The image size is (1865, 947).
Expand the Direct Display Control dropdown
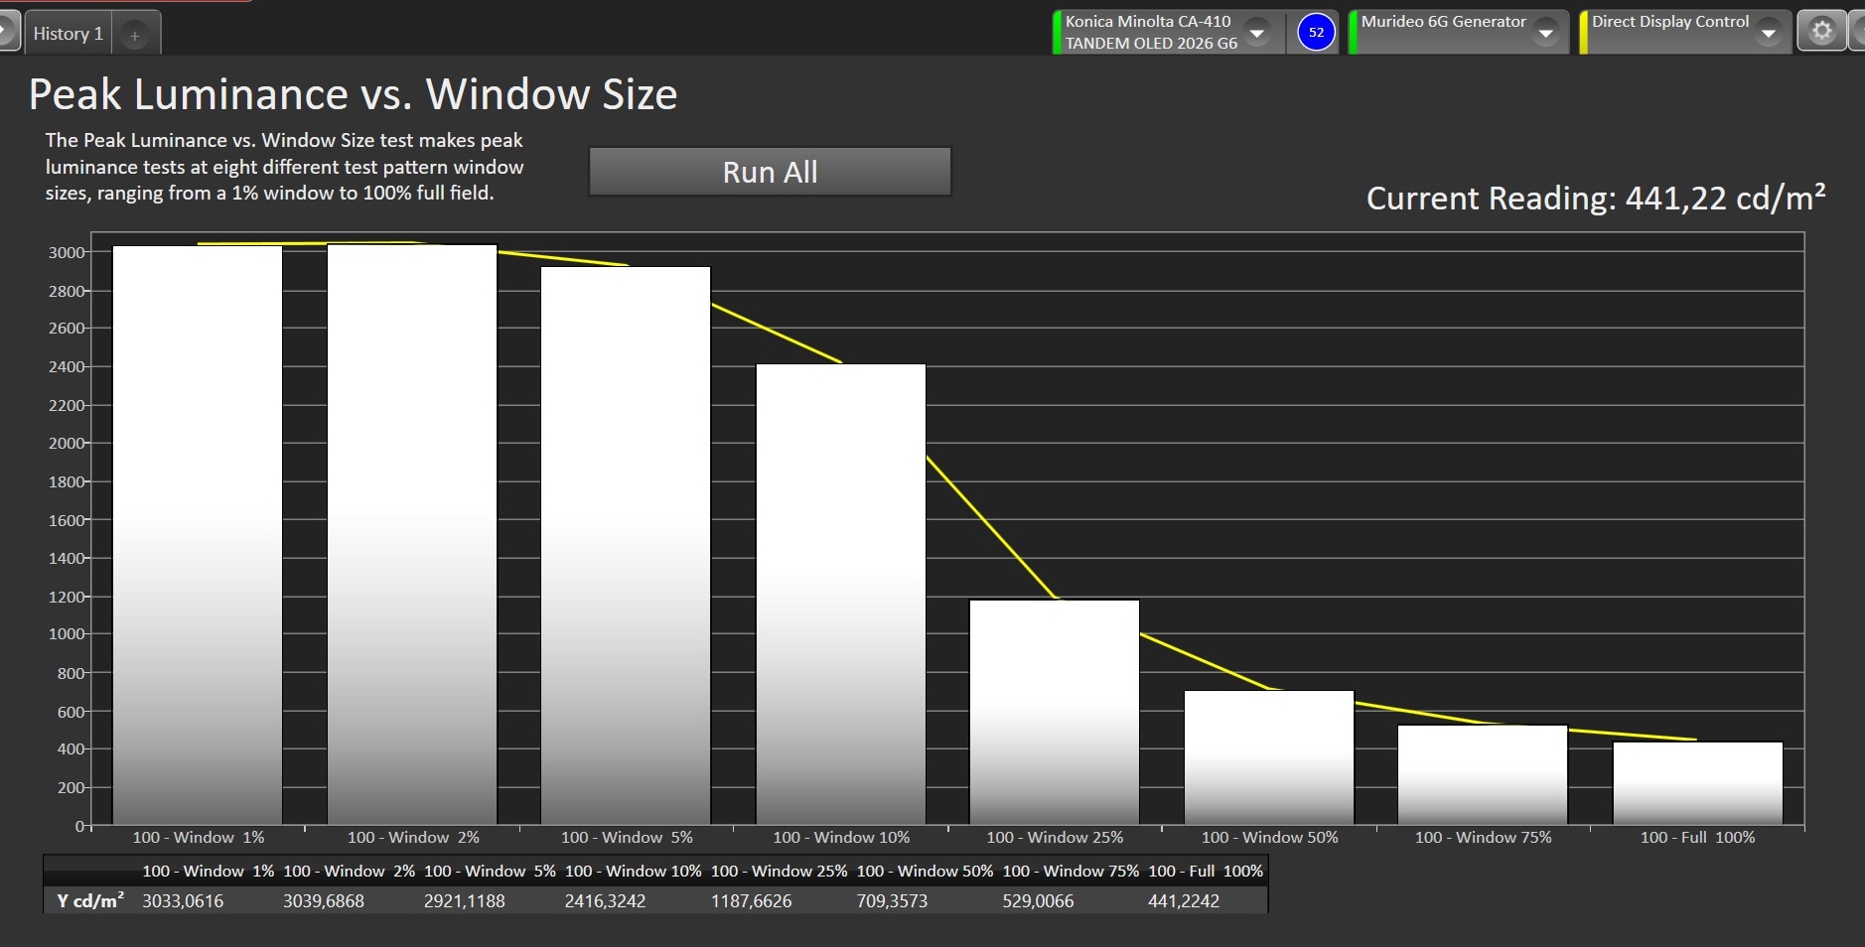(x=1768, y=34)
